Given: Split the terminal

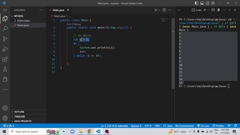Looking at the screenshot, I should 213,10.
